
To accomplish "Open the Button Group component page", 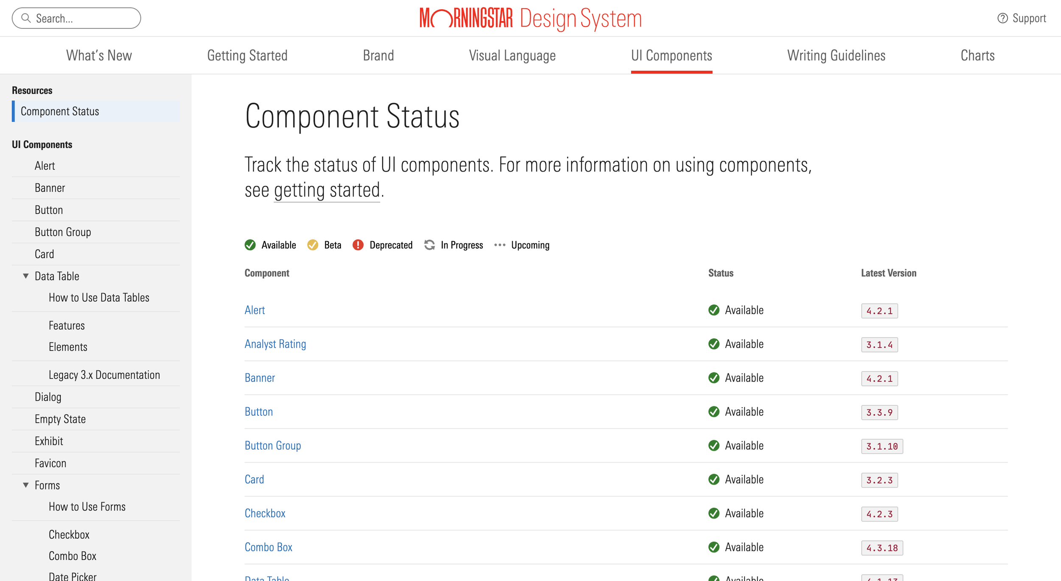I will (x=273, y=445).
